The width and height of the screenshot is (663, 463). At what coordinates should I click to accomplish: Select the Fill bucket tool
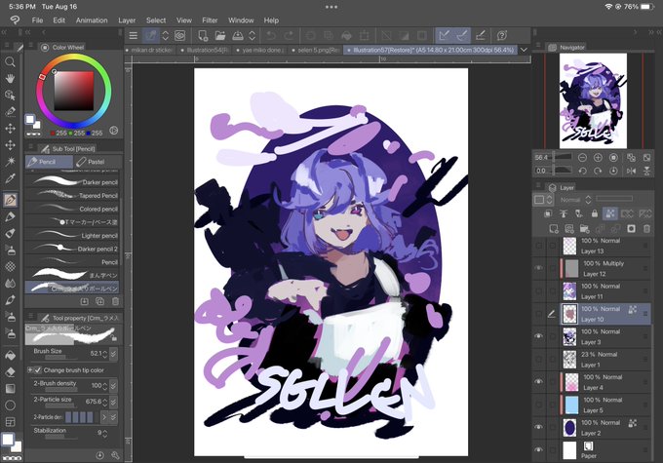point(10,355)
